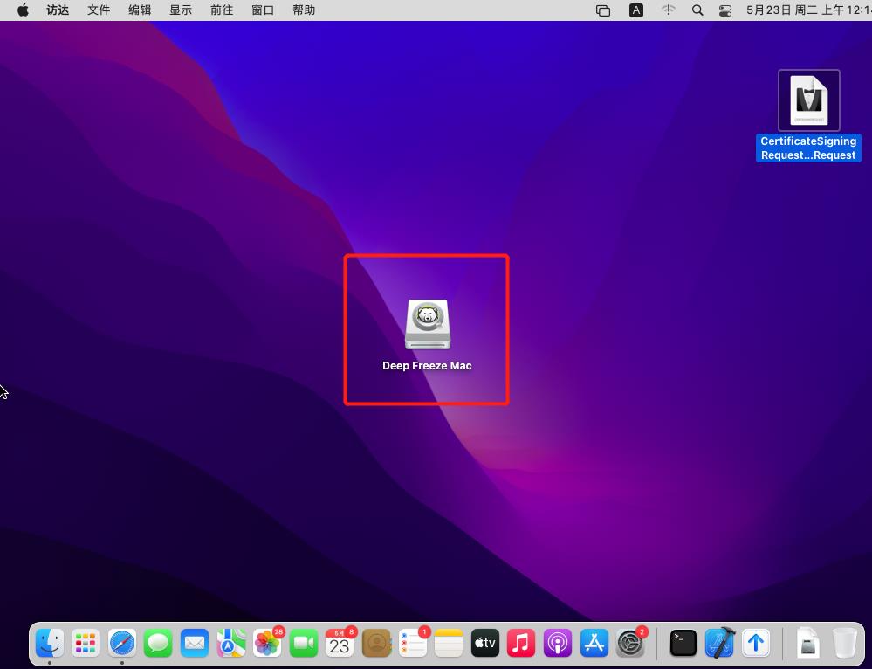
Task: Open System Preferences from the Dock
Action: click(630, 644)
